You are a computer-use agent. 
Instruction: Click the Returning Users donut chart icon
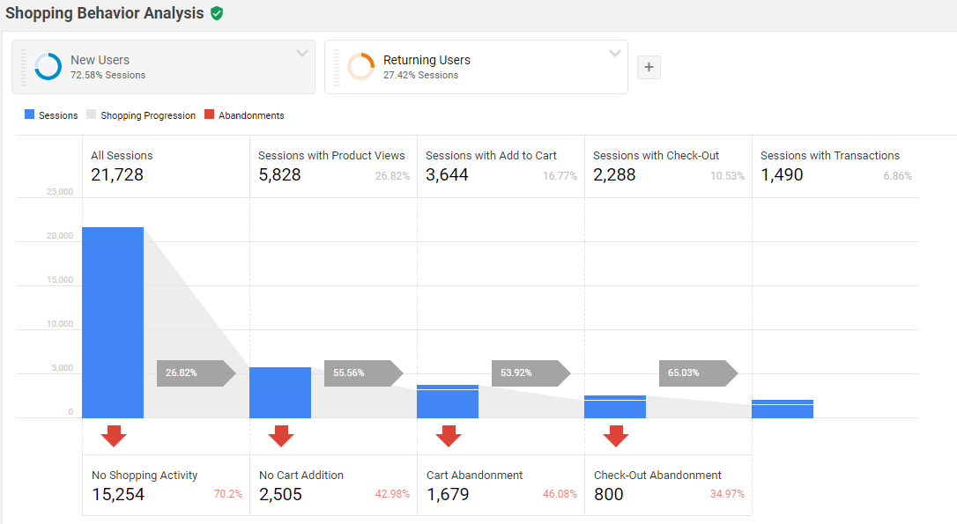360,67
